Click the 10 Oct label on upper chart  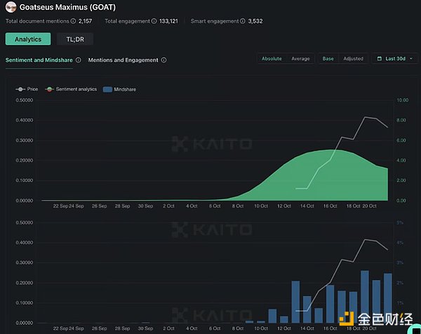261,206
